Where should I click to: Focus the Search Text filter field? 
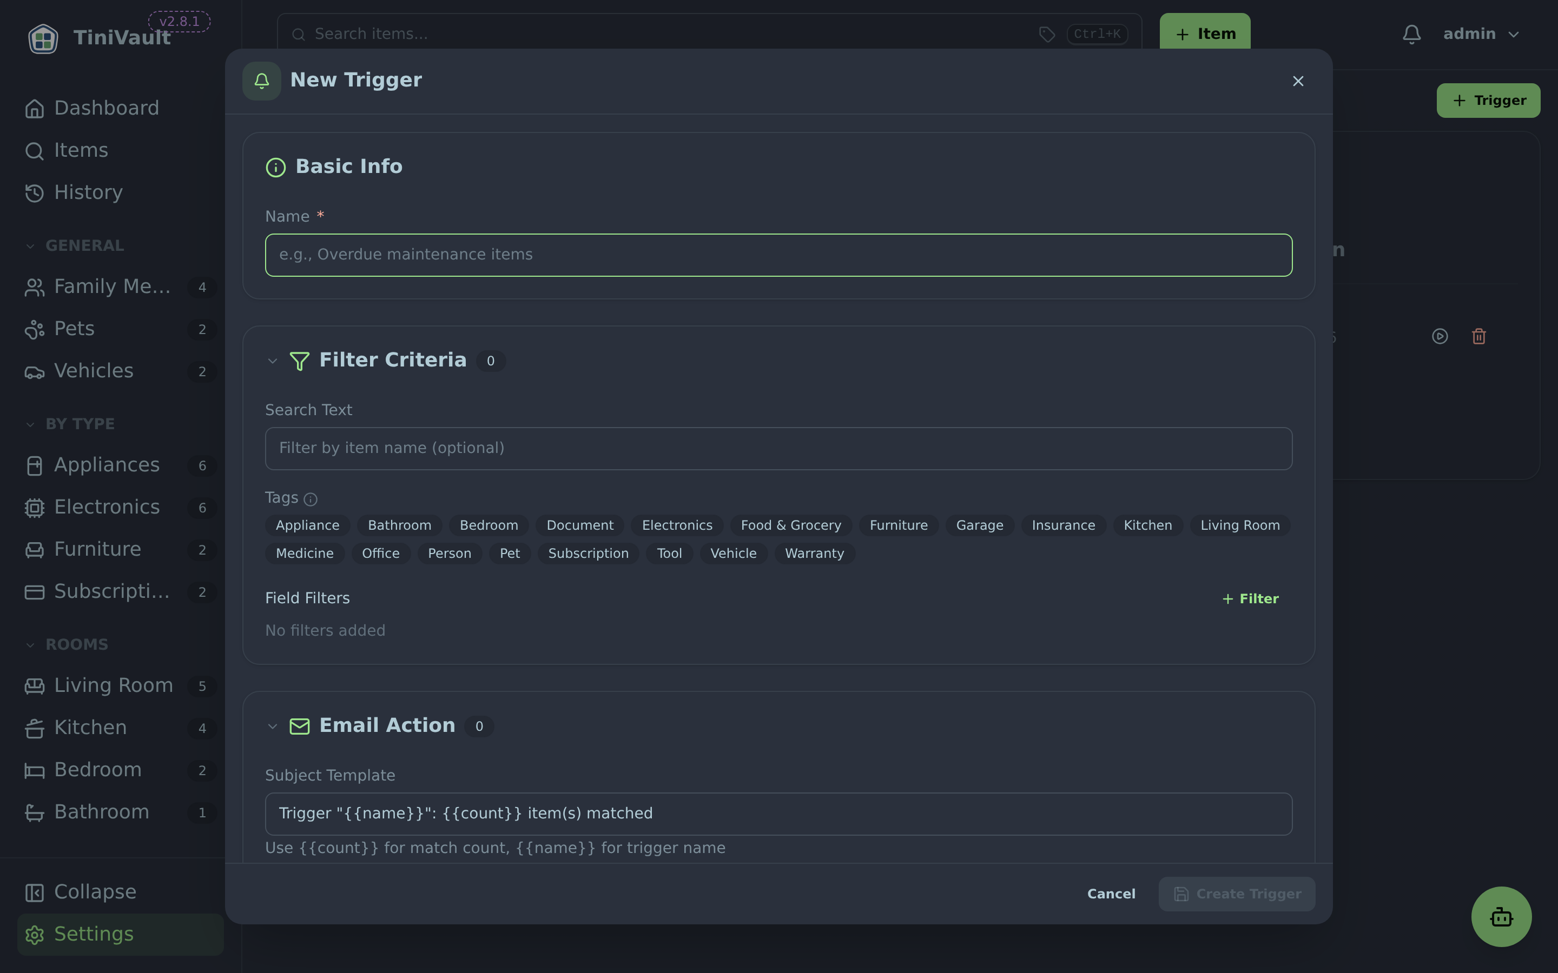(x=779, y=449)
